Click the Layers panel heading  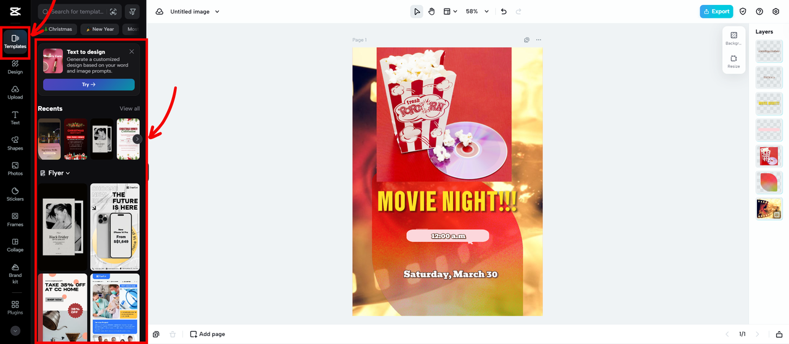tap(764, 31)
